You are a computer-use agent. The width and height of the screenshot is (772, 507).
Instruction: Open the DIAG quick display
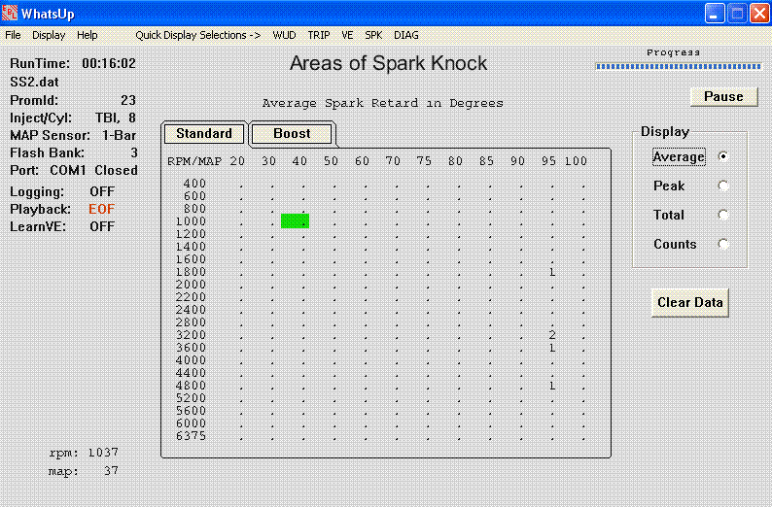click(406, 35)
